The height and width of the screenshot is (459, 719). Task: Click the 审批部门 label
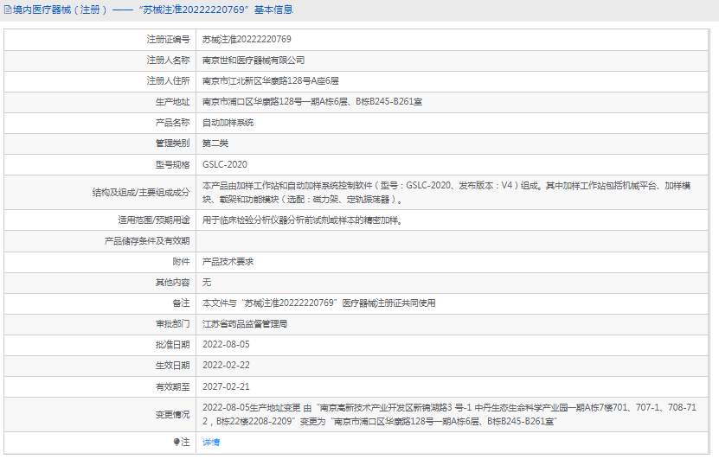(172, 324)
